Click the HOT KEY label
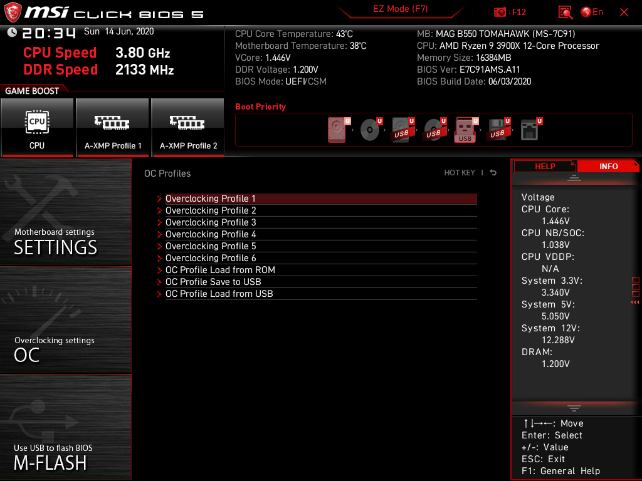The width and height of the screenshot is (642, 481). coord(460,173)
